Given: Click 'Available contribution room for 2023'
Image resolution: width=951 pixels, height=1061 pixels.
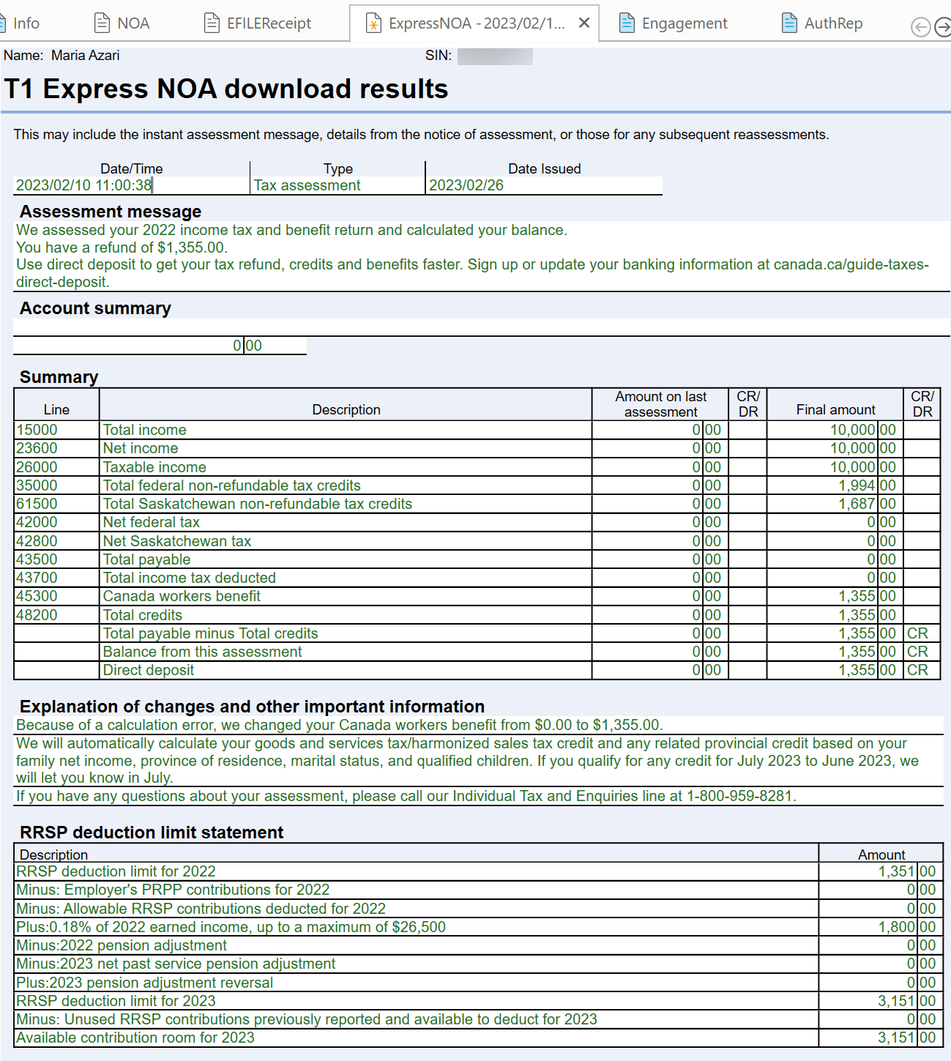Looking at the screenshot, I should click(x=135, y=1038).
